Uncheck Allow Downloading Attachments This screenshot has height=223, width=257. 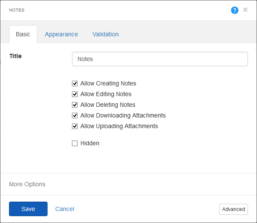(75, 116)
